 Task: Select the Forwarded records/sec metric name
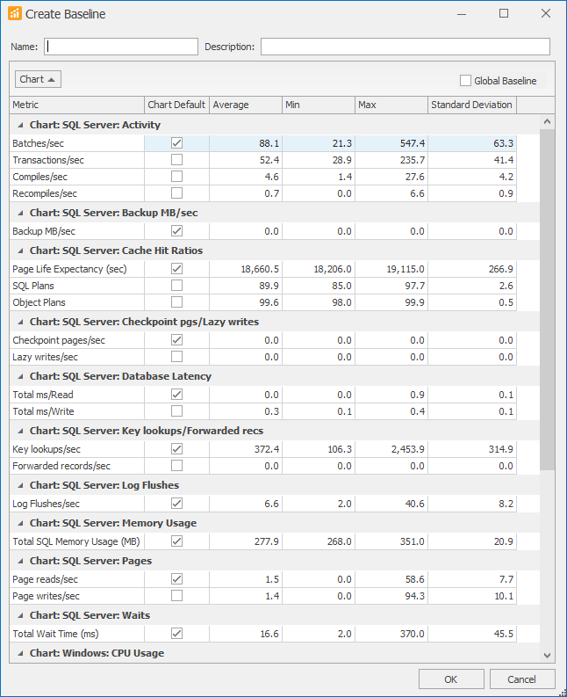(x=61, y=466)
